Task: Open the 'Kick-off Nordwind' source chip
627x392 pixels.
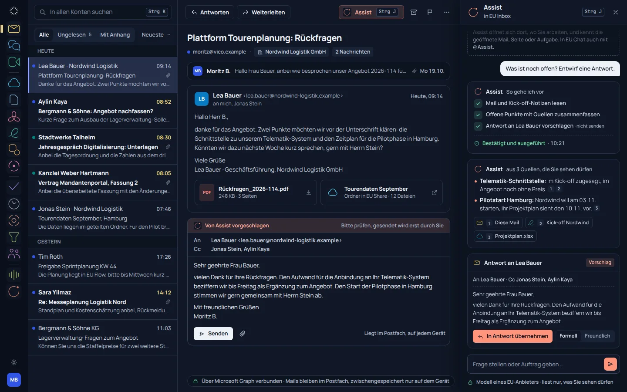Action: coord(559,223)
